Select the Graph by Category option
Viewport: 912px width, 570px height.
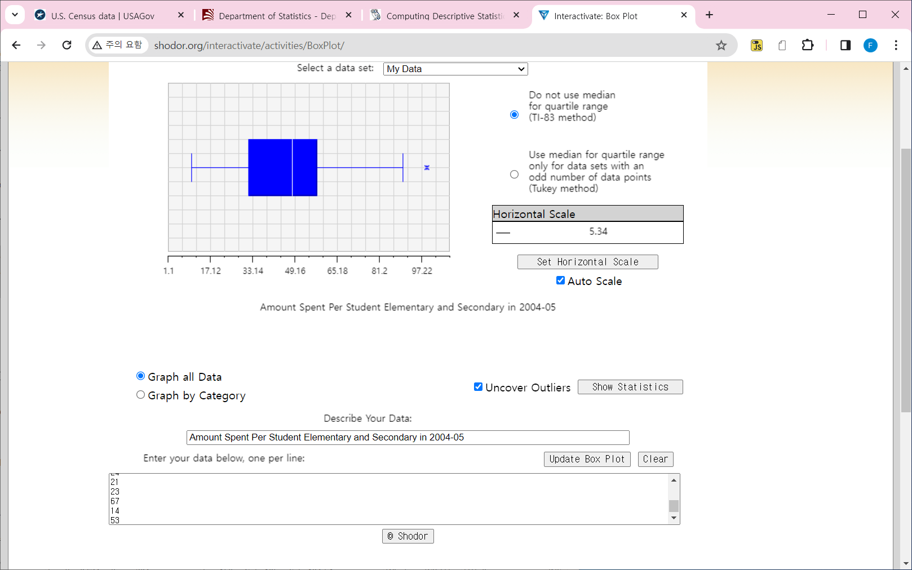[140, 395]
